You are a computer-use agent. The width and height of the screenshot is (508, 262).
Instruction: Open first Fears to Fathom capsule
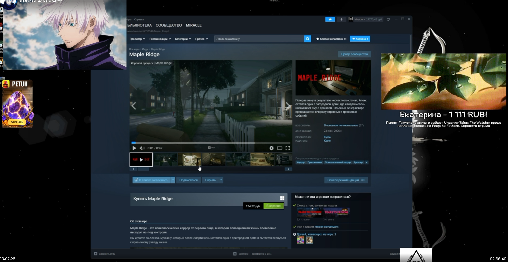pyautogui.click(x=309, y=212)
